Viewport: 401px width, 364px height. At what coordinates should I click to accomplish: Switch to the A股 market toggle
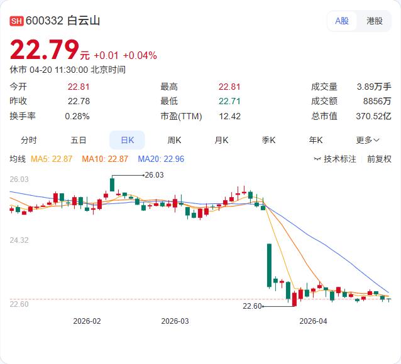[342, 21]
